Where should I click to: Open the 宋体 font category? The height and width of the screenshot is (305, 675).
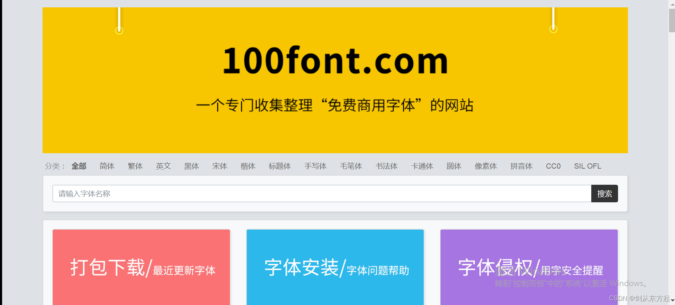pyautogui.click(x=220, y=166)
